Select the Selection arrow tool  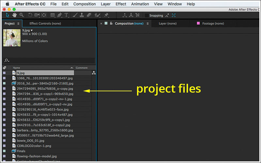point(8,15)
